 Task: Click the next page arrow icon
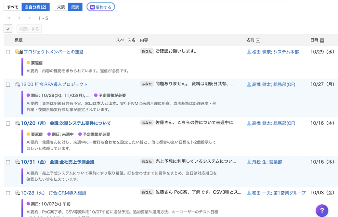[x=30, y=18]
